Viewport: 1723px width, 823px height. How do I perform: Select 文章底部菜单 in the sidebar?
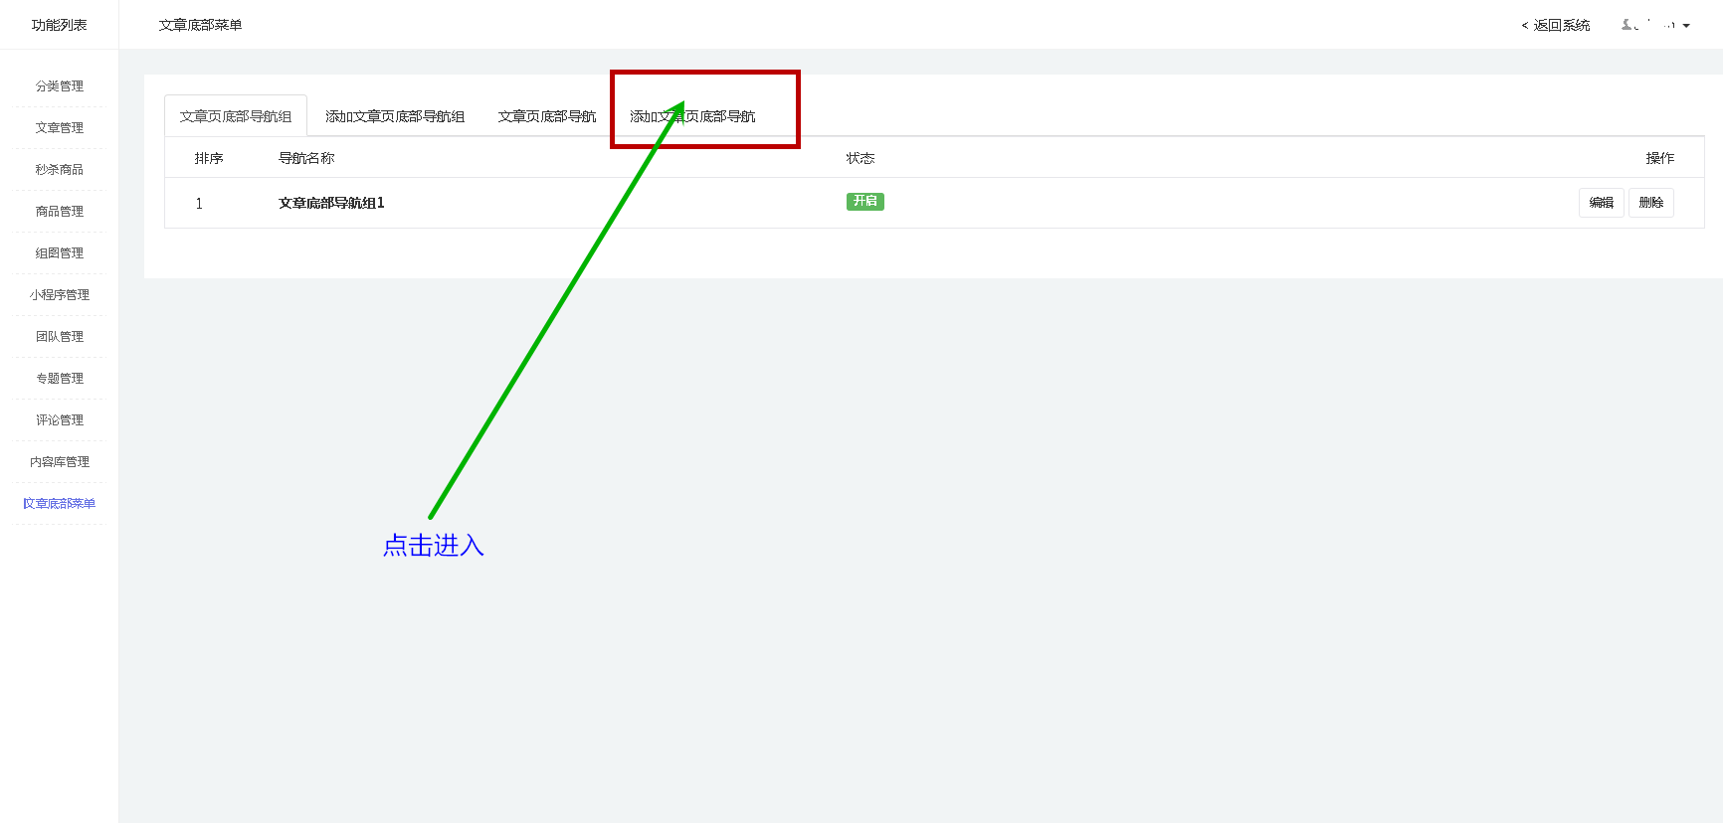click(x=60, y=504)
